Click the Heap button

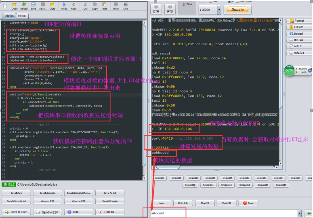pyautogui.click(x=161, y=203)
